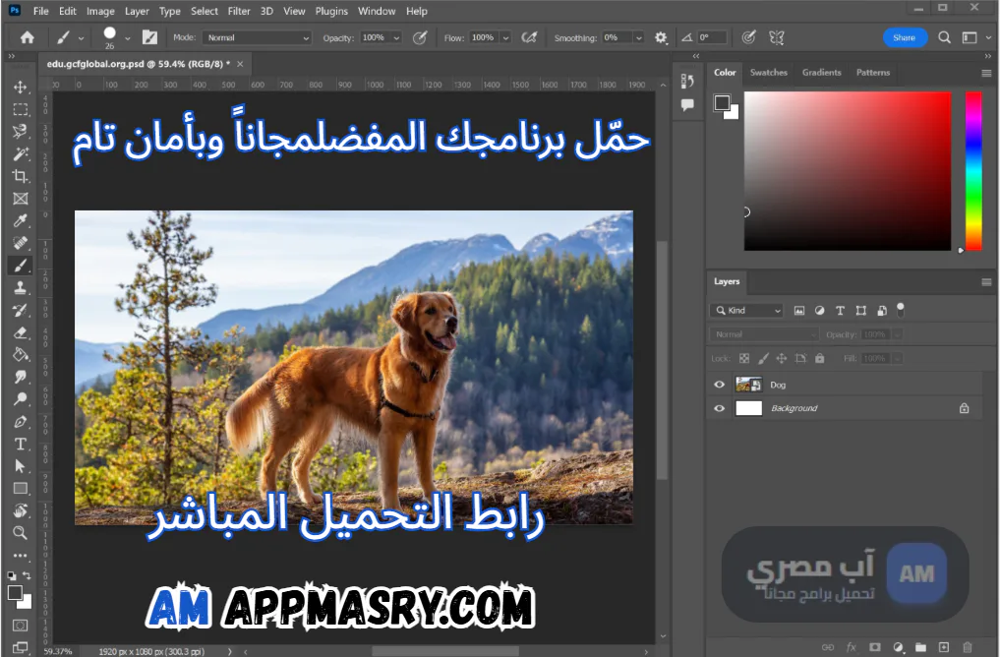The image size is (1000, 657).
Task: Click the blue Share button
Action: pyautogui.click(x=905, y=37)
